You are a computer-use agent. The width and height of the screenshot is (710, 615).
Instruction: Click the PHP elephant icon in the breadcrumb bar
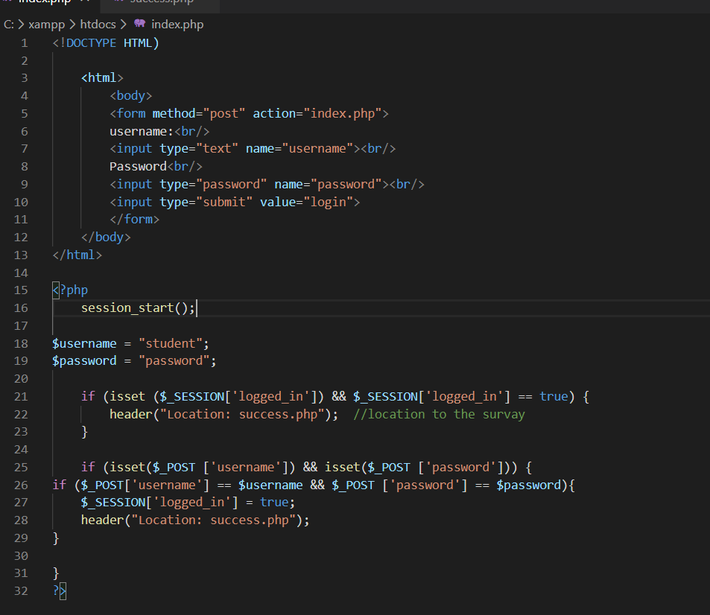click(x=139, y=24)
